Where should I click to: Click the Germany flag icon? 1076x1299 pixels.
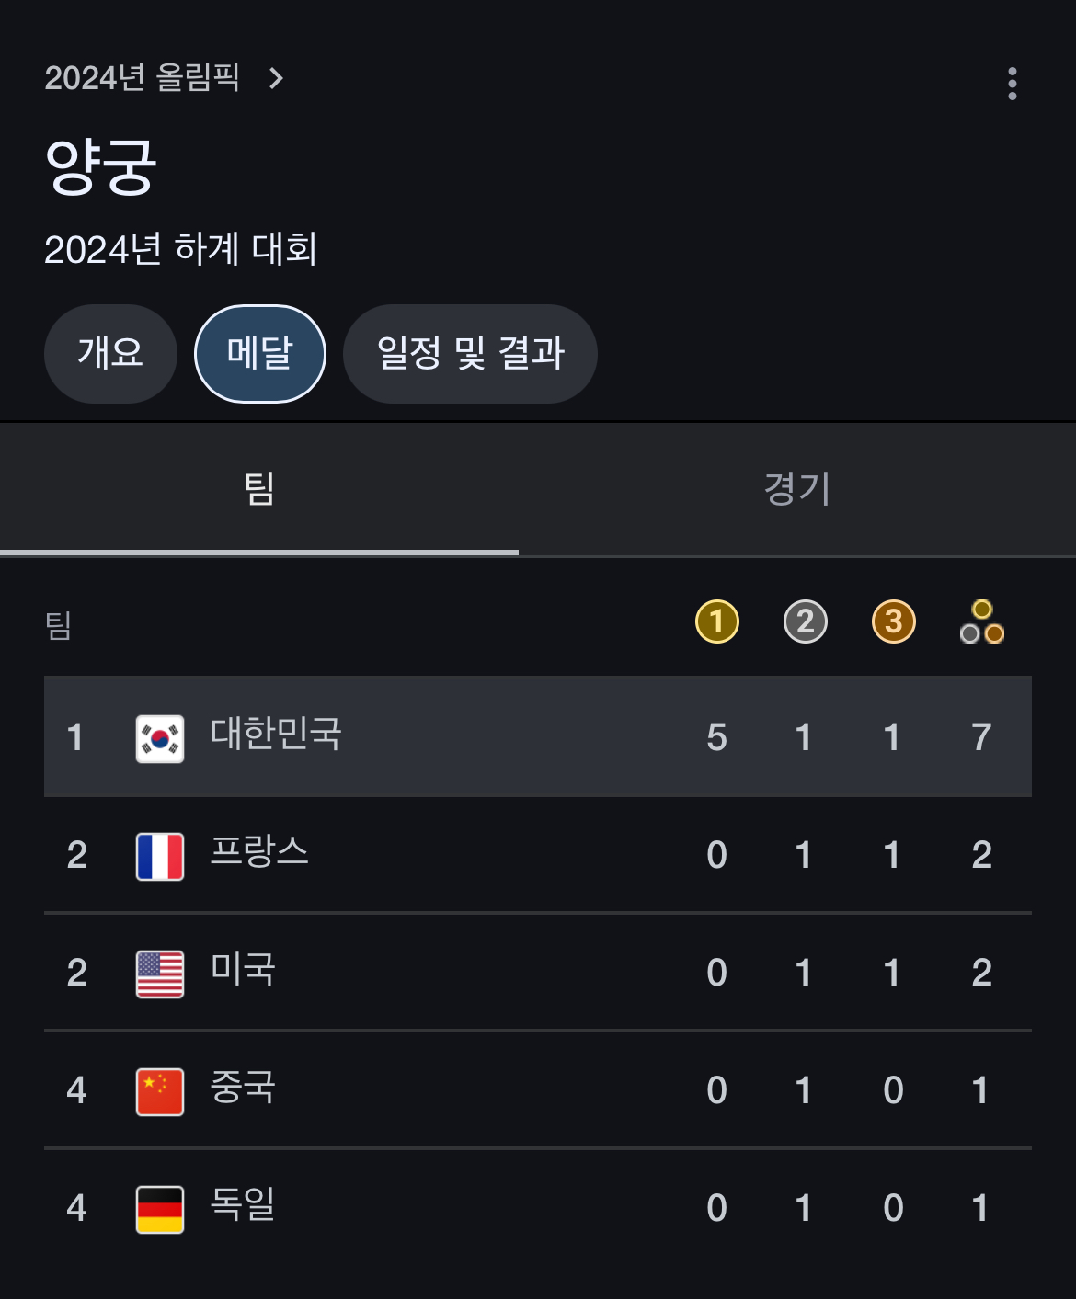point(160,1209)
